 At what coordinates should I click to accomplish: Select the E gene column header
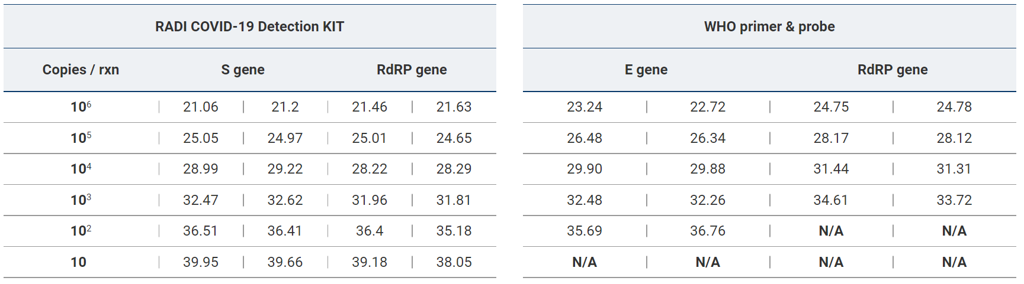tap(646, 70)
